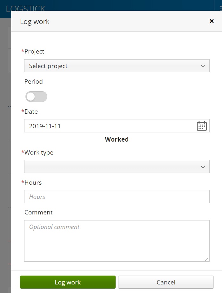
Task: Click the Date field label
Action: [x=31, y=111]
